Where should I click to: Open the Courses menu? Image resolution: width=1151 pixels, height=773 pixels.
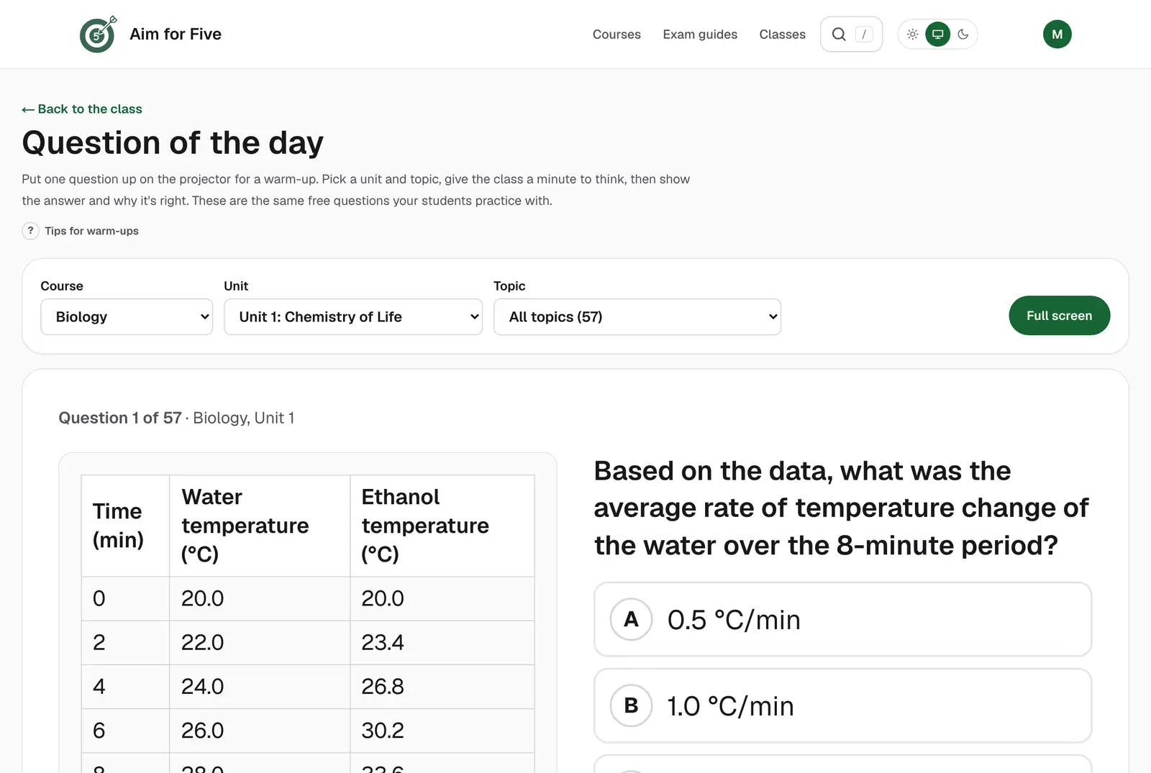click(x=617, y=34)
